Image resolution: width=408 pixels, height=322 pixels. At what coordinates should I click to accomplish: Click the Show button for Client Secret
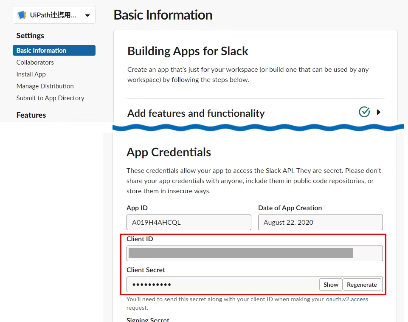331,285
